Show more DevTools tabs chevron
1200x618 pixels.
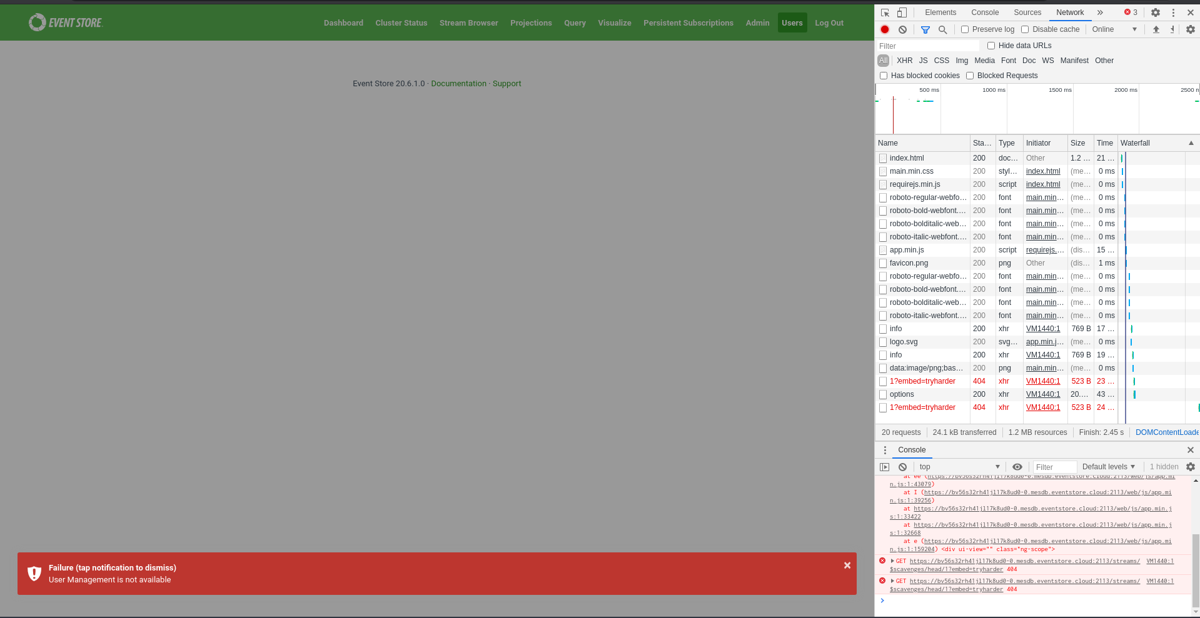coord(1100,12)
